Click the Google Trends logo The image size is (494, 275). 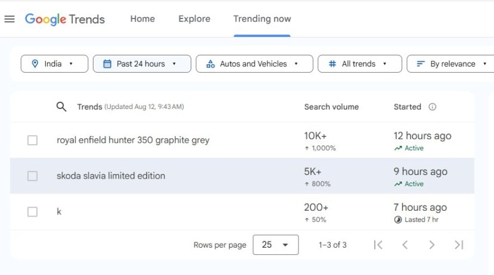(65, 19)
